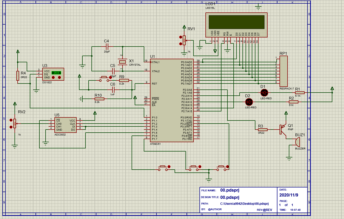Select the crystal oscillator X1 symbol

click(x=123, y=62)
